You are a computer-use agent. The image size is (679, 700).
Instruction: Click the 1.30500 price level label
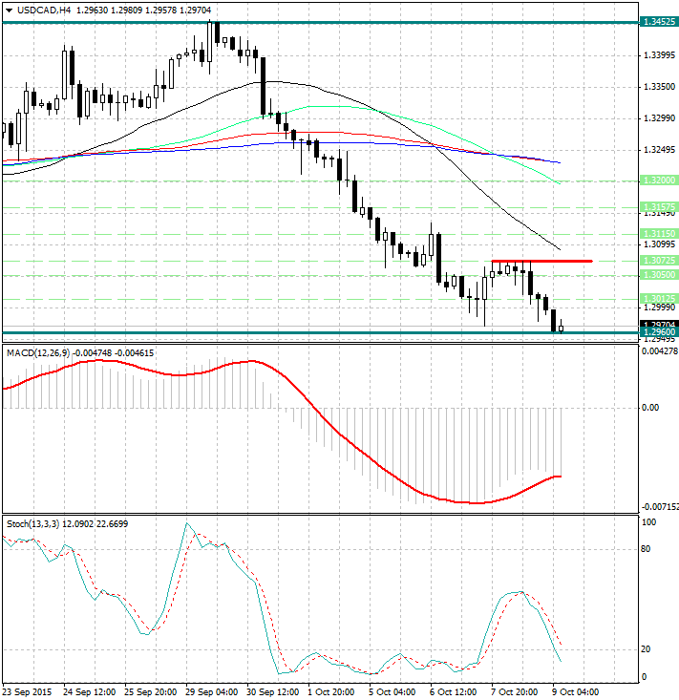point(661,274)
